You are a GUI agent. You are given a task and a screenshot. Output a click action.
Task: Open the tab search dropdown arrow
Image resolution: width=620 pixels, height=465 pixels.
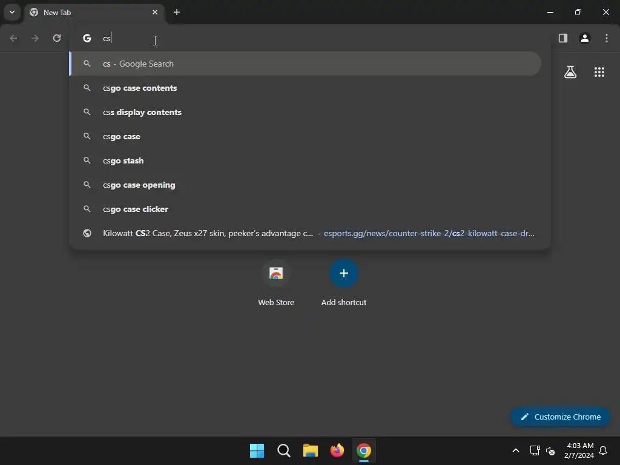pyautogui.click(x=12, y=12)
